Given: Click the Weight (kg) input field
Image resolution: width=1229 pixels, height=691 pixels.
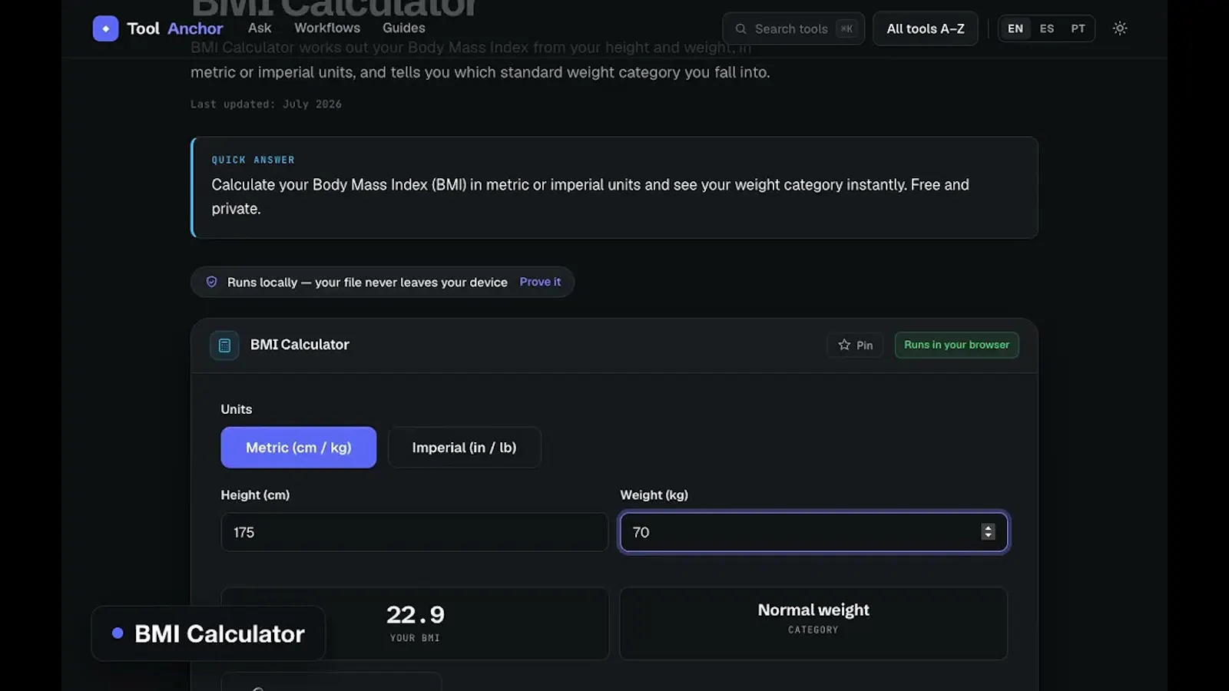Looking at the screenshot, I should point(814,532).
